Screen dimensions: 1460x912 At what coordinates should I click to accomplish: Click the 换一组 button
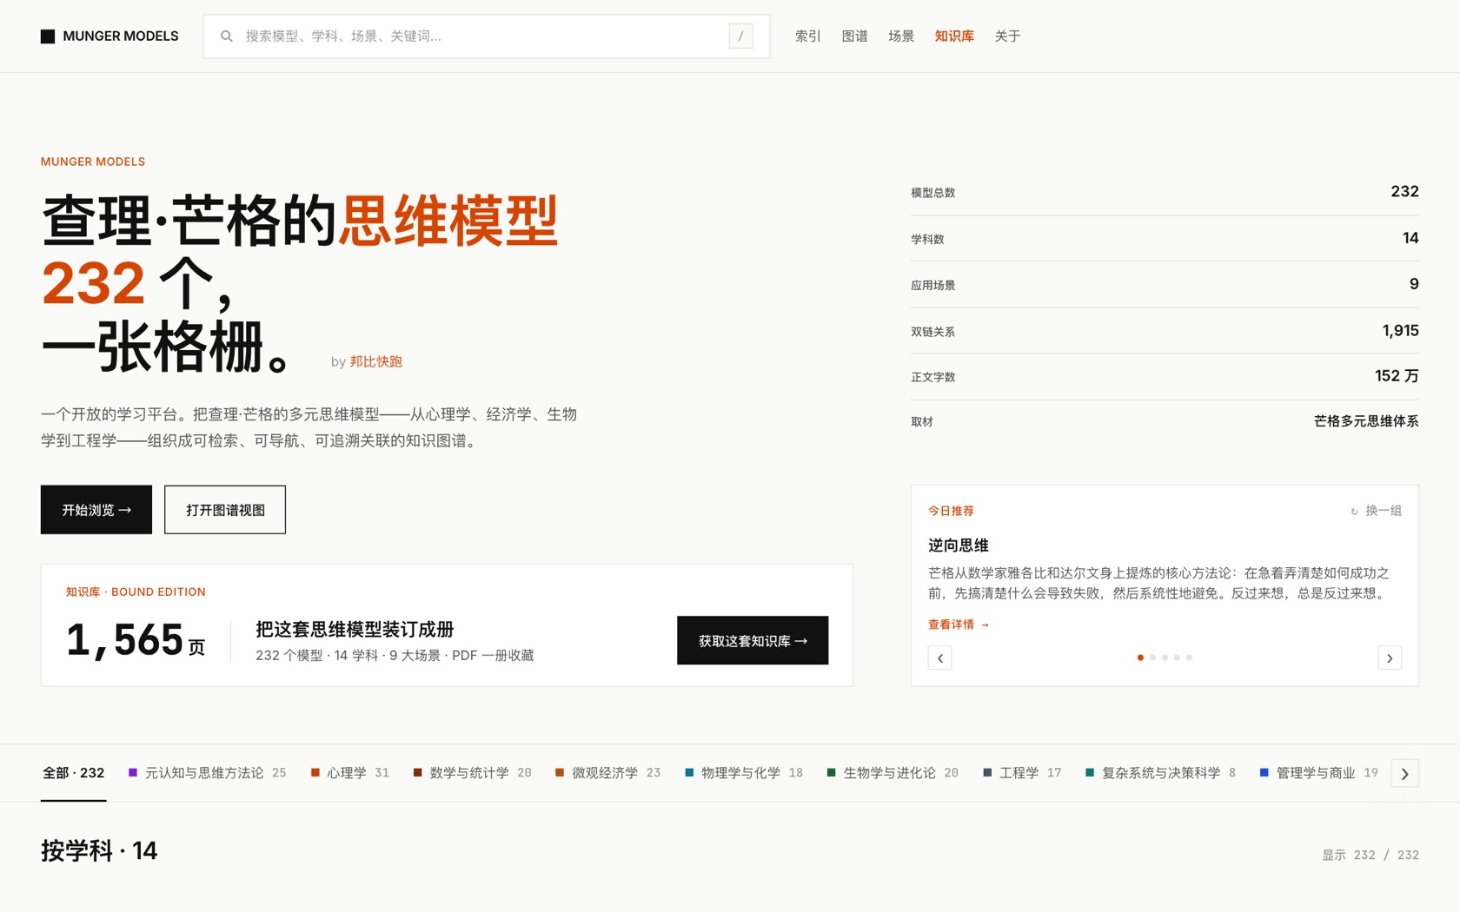1376,511
